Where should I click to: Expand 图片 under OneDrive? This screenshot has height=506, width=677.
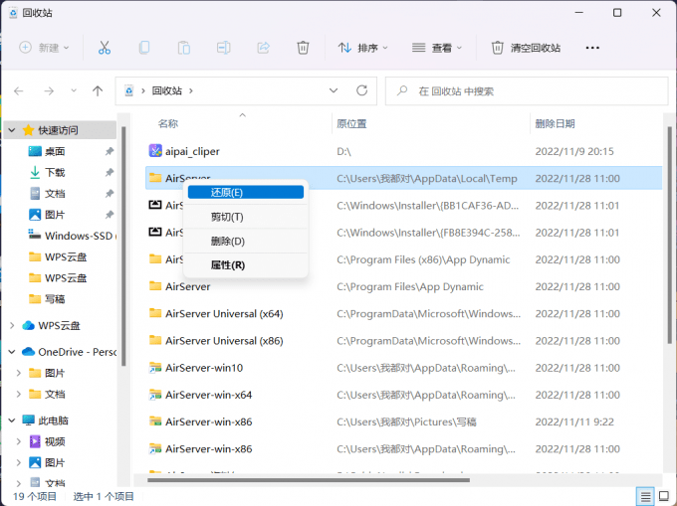pos(19,373)
